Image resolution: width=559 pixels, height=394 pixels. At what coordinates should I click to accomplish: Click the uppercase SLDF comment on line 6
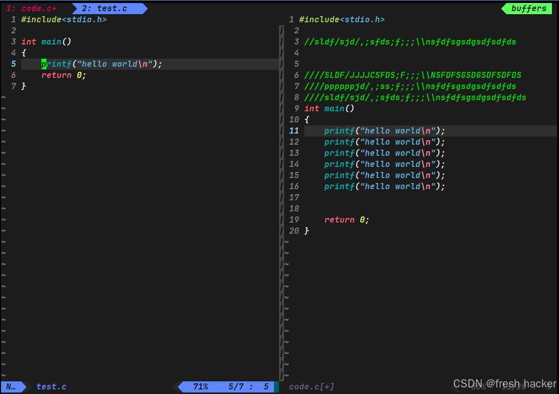412,75
